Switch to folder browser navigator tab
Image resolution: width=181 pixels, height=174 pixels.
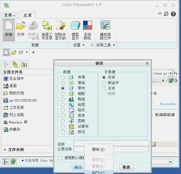pos(15,64)
